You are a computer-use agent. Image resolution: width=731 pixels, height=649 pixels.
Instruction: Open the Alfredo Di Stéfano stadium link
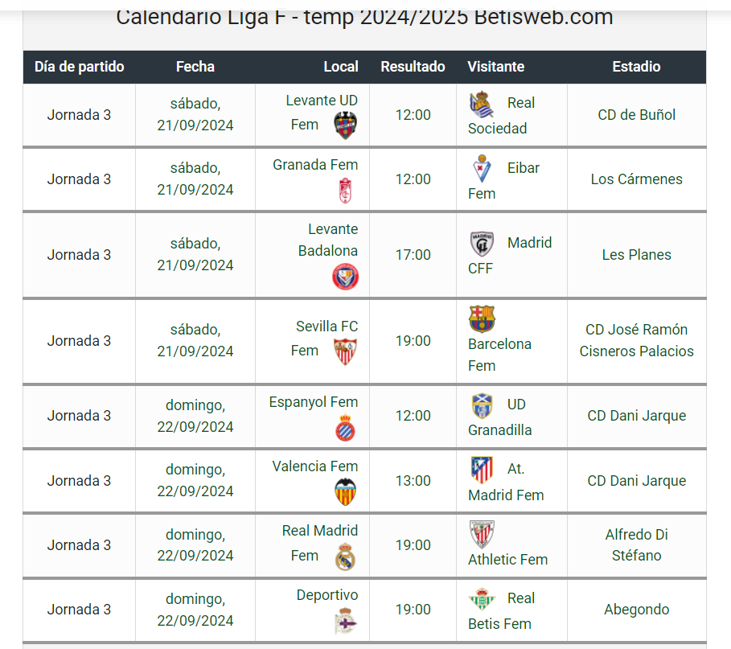coord(636,544)
